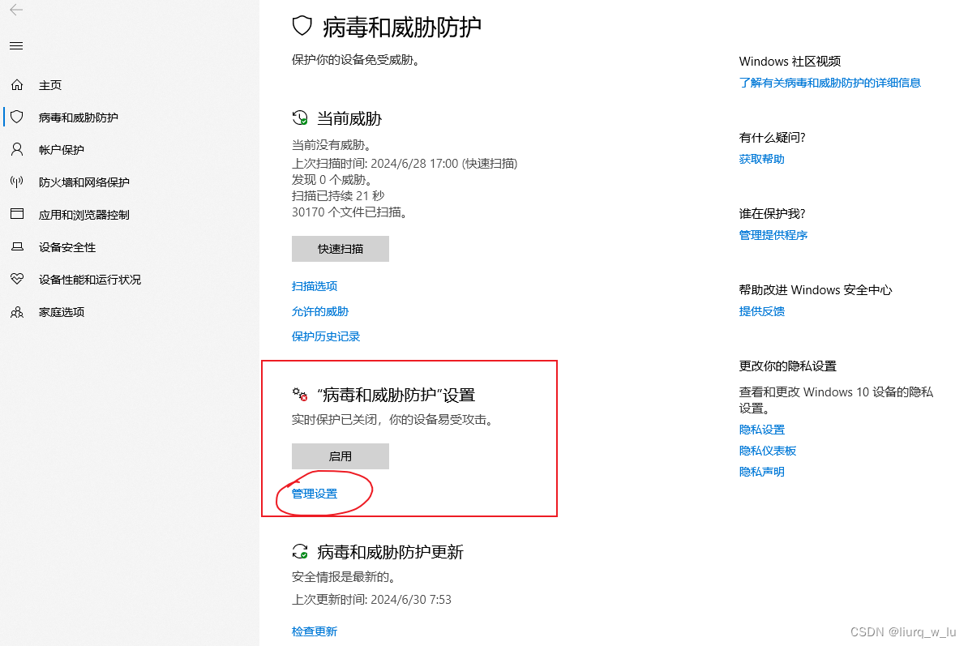Click the 当前威胁 scan history icon
This screenshot has height=646, width=968.
(x=300, y=118)
